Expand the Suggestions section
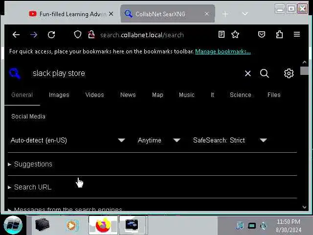The image size is (313, 235). [30, 164]
